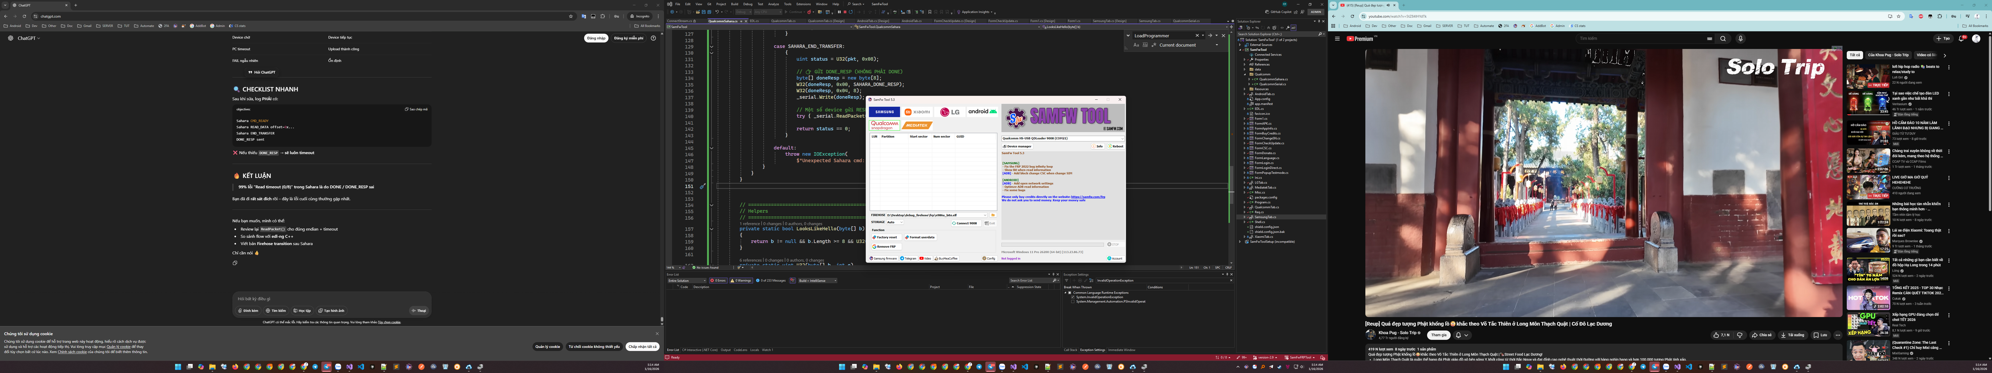Viewport: 1992px width, 373px height.
Task: Open the Build menu in Visual Studio
Action: 735,4
